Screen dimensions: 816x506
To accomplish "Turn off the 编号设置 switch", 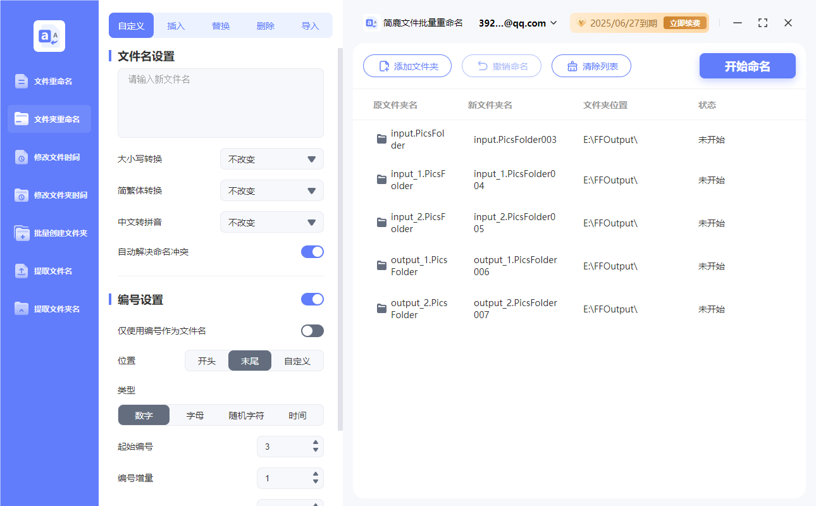I will (x=312, y=299).
